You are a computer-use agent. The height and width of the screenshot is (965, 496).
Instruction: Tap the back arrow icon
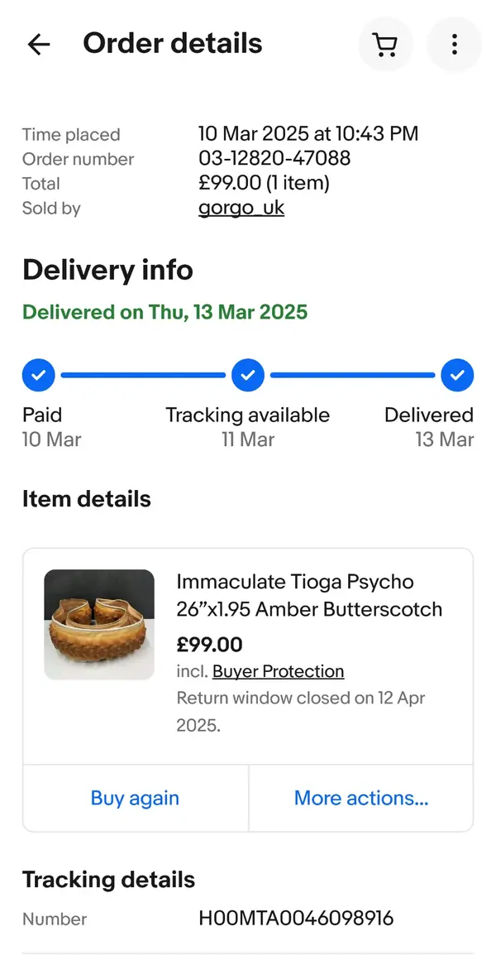tap(39, 45)
